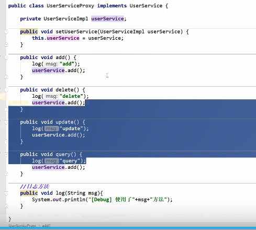This screenshot has height=230, width=256.
Task: Click UserService interface name after implements
Action: [146, 6]
